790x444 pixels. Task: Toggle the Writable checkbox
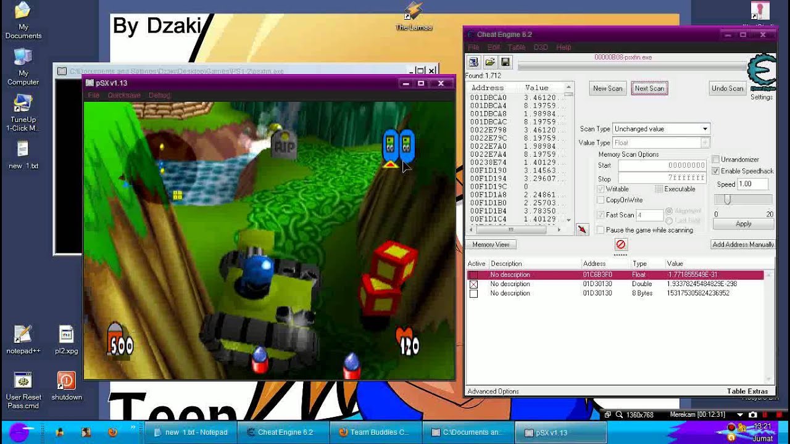(x=601, y=189)
